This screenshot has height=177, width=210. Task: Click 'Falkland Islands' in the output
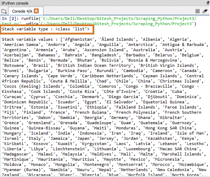[x=136, y=107]
